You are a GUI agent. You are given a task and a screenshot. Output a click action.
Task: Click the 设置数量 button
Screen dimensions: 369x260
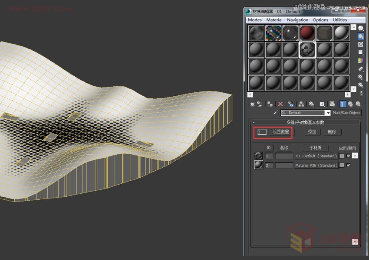click(281, 132)
